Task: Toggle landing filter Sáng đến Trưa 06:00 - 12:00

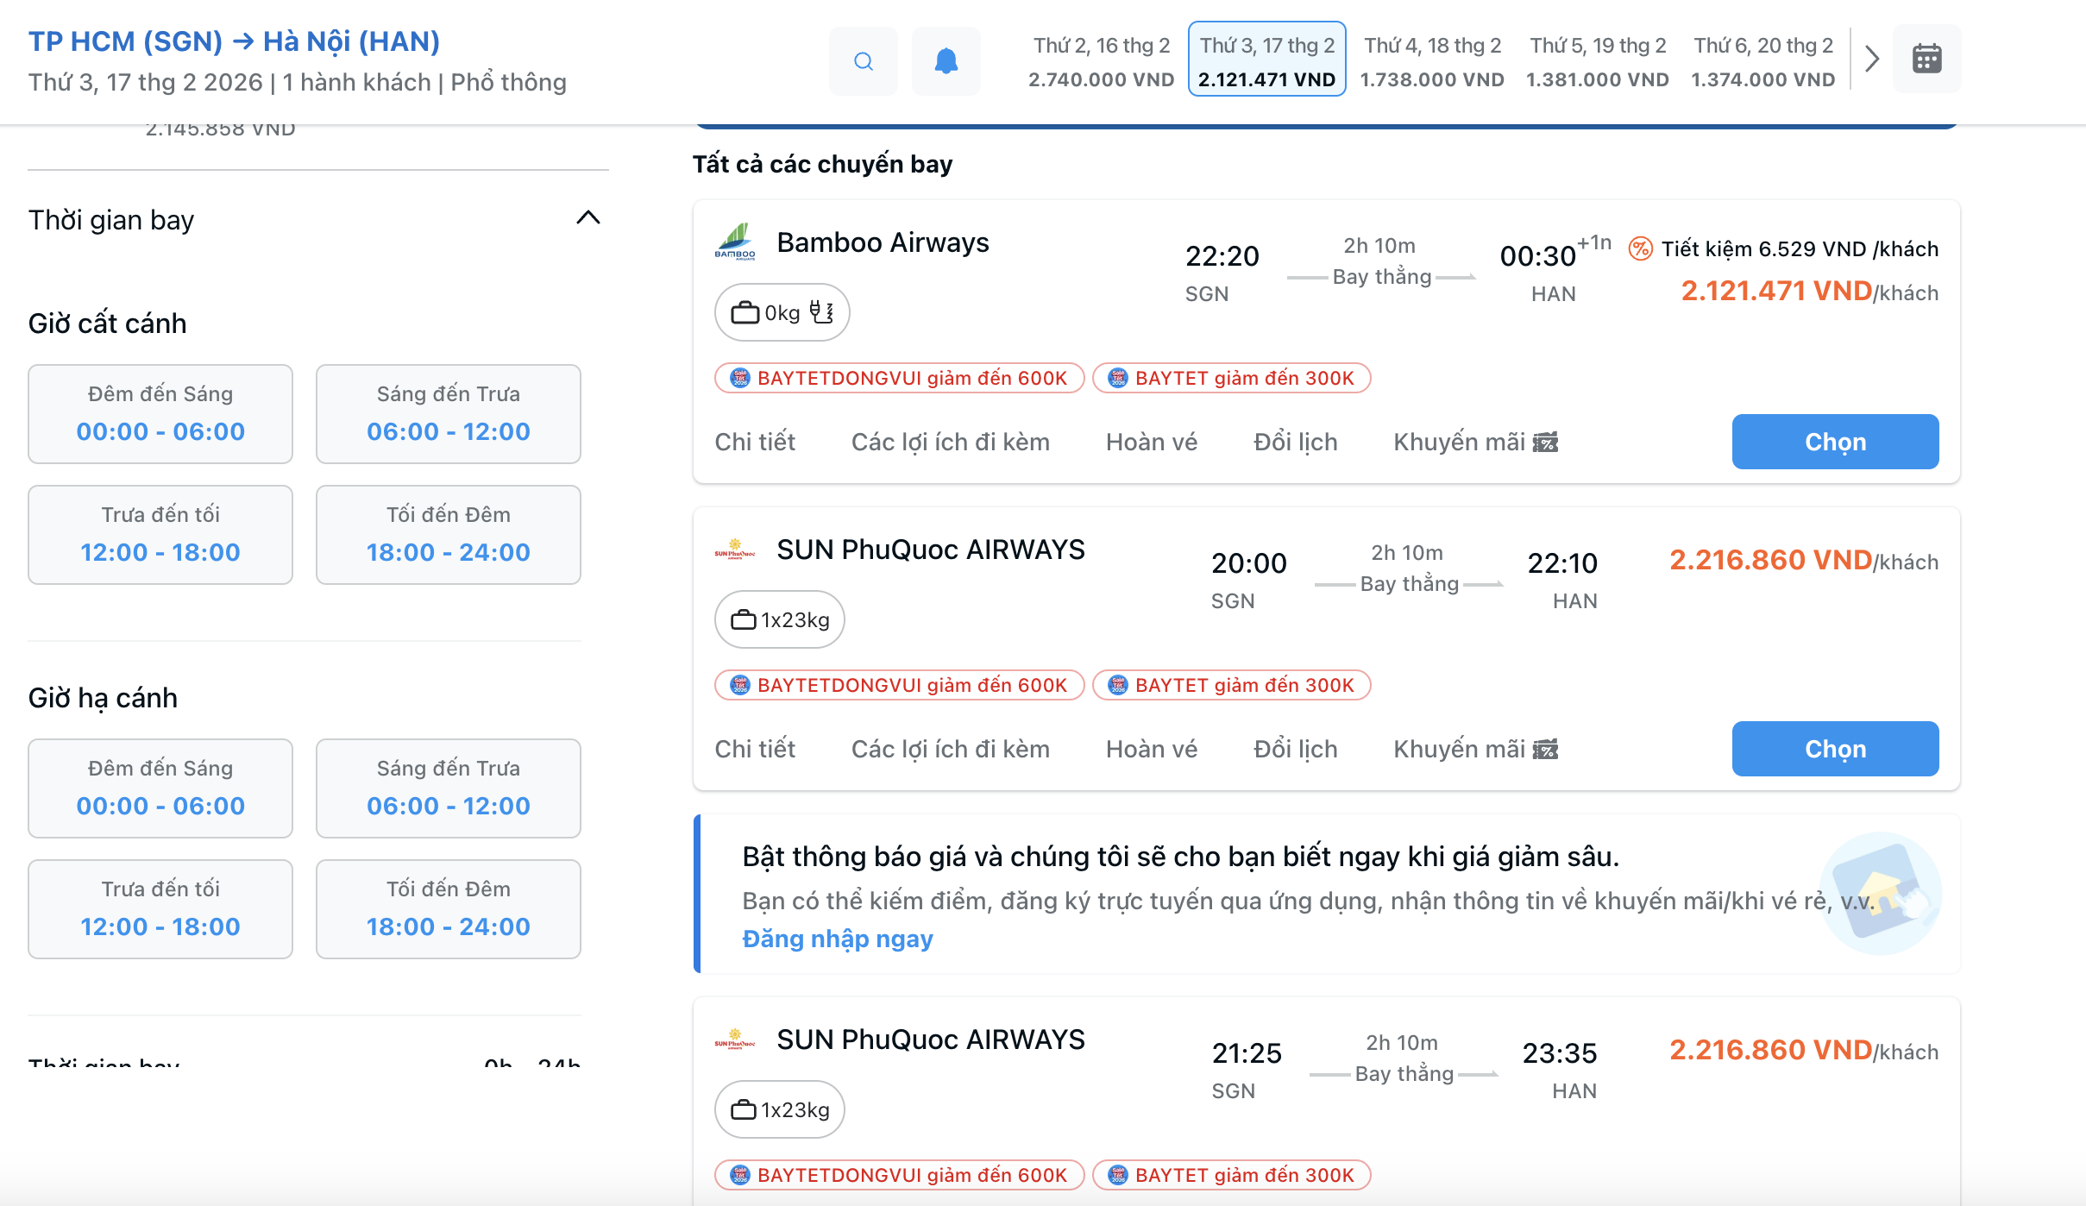Action: 448,788
